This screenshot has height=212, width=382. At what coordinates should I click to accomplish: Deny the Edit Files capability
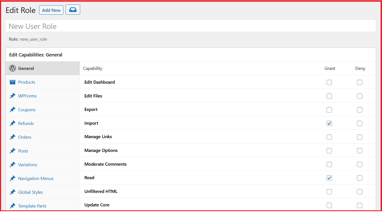coord(359,96)
